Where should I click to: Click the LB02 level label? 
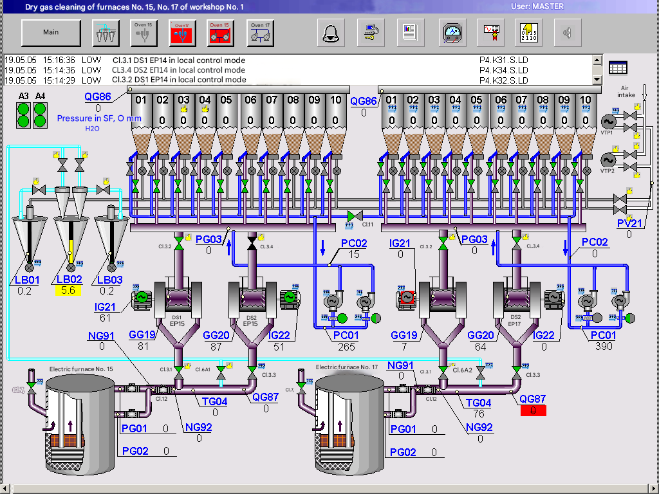tap(71, 279)
